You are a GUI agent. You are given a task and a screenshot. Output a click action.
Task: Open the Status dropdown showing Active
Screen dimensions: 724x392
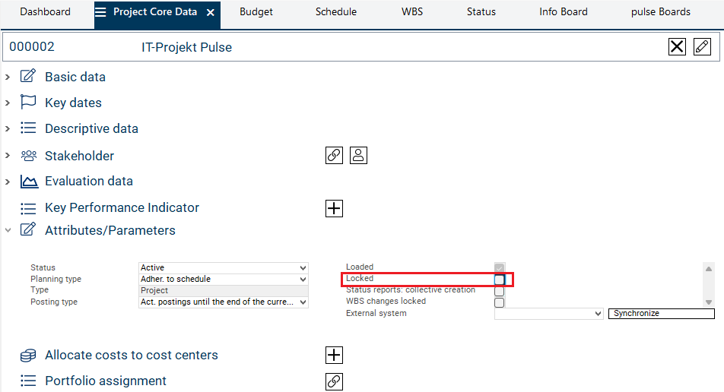click(x=224, y=267)
